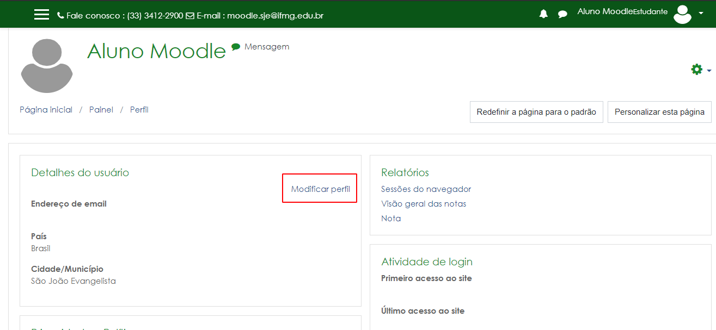Click the Modificar perfil link
The width and height of the screenshot is (716, 330).
tap(319, 188)
